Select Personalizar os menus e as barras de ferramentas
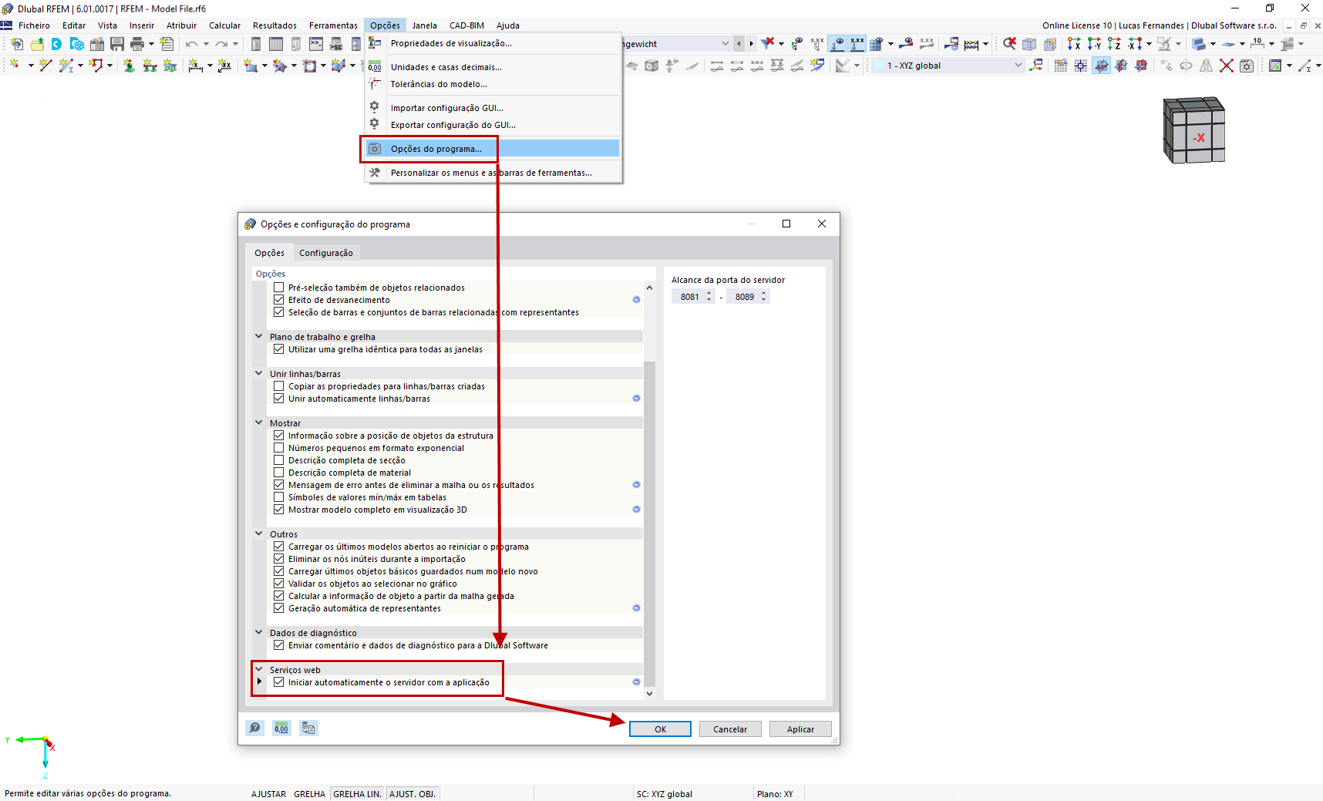Screen dimensions: 1323x801 click(x=490, y=172)
